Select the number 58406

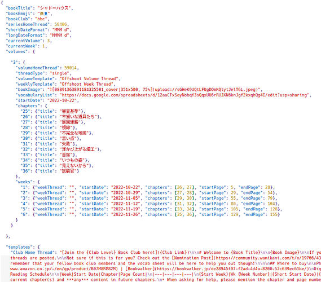coord(60,24)
